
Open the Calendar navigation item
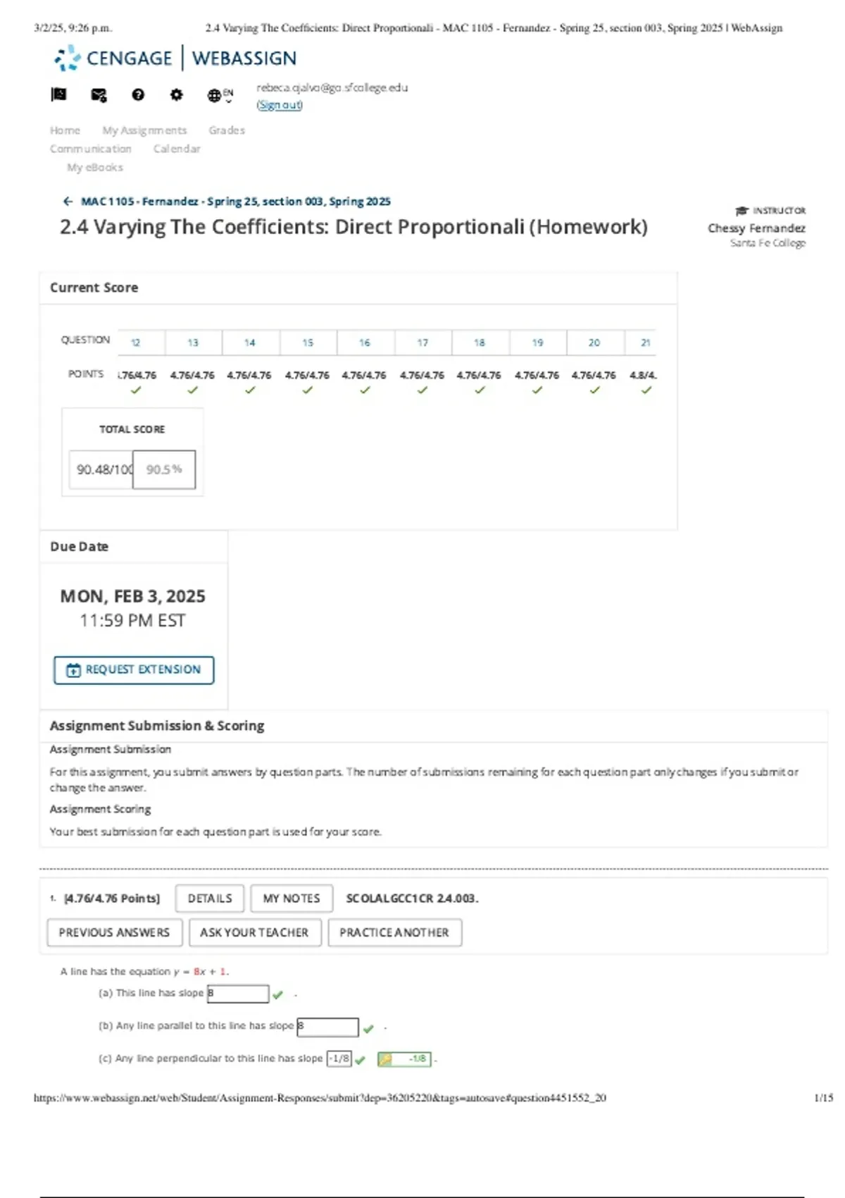pyautogui.click(x=177, y=149)
